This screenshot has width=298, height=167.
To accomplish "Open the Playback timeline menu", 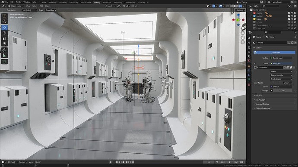I will tap(13, 162).
